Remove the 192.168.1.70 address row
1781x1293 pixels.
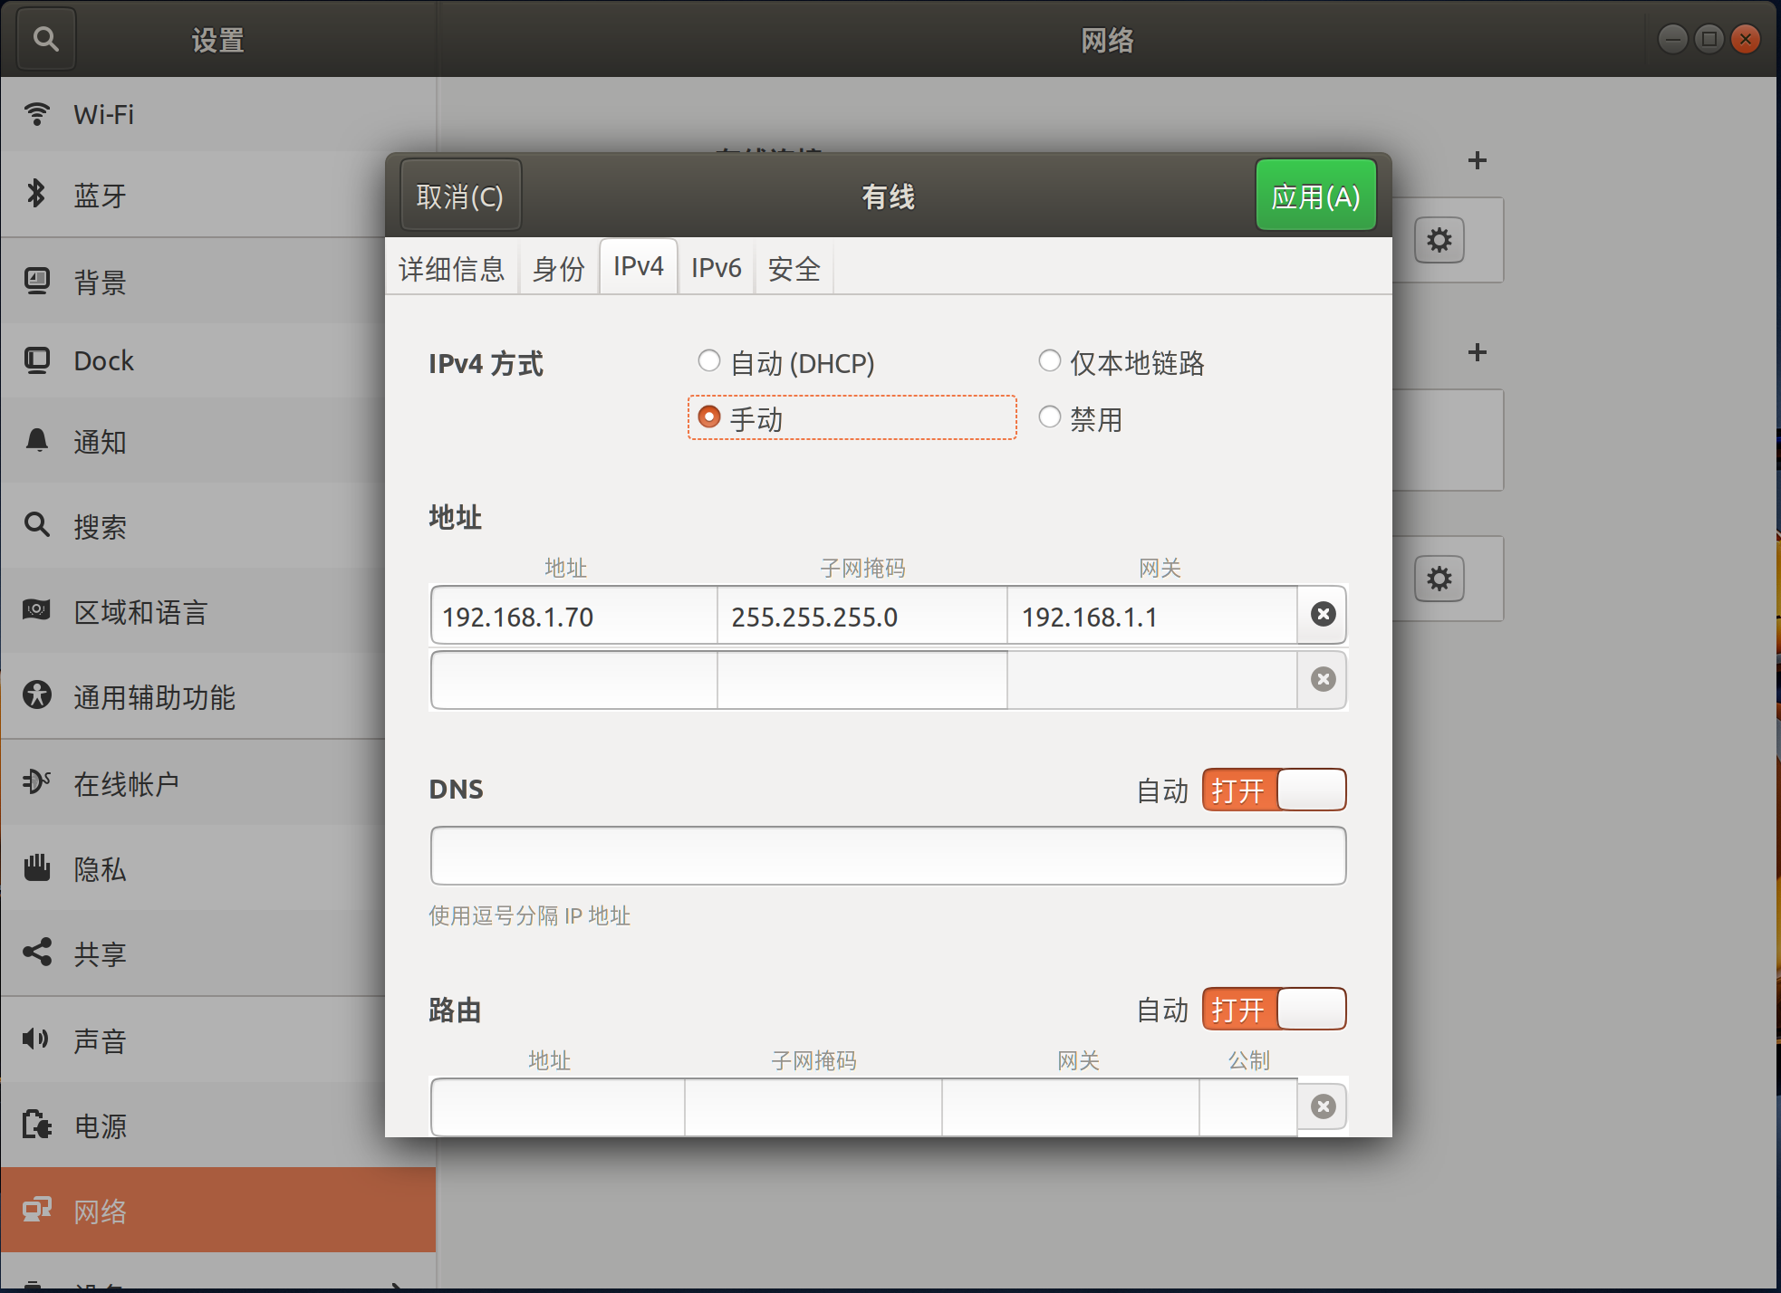[1322, 615]
